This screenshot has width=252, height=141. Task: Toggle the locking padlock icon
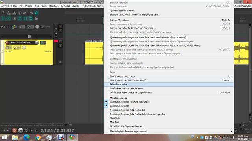pyautogui.click(x=36, y=18)
